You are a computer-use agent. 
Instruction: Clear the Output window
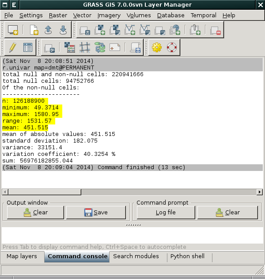click(x=35, y=212)
